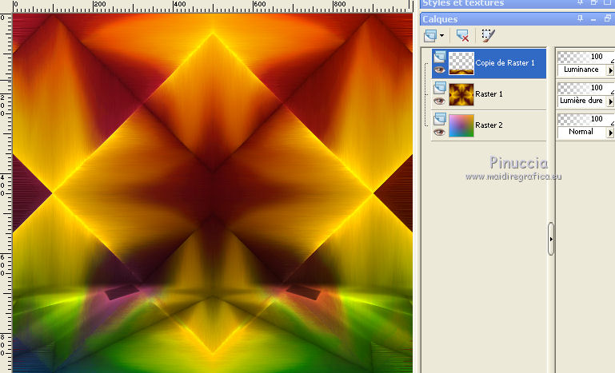The image size is (615, 373).
Task: Restore the Calques panel window
Action: (x=608, y=18)
